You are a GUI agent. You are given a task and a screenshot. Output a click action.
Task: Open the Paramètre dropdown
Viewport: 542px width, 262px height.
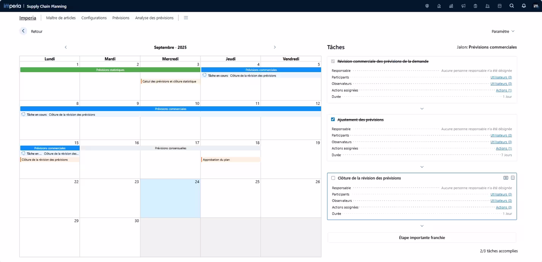[503, 31]
